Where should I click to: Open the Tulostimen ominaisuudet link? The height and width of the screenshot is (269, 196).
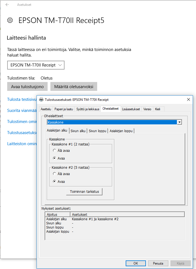point(22,121)
